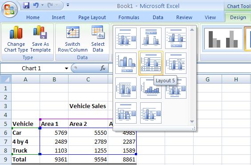This screenshot has width=251, height=165.
Task: Select column G header
Action: [207, 79]
